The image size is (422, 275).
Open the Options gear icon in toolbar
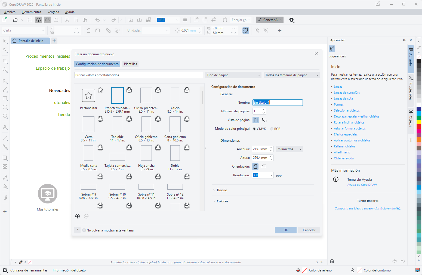[292, 20]
